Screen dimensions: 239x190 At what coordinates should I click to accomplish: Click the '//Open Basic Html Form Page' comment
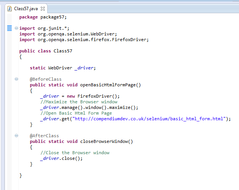[76, 113]
